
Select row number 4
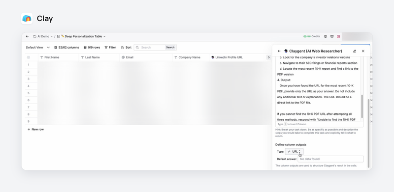[29, 86]
